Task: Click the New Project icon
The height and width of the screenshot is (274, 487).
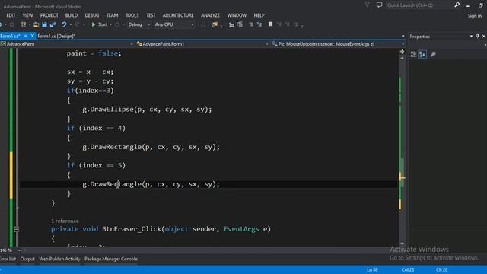Action: pos(23,24)
